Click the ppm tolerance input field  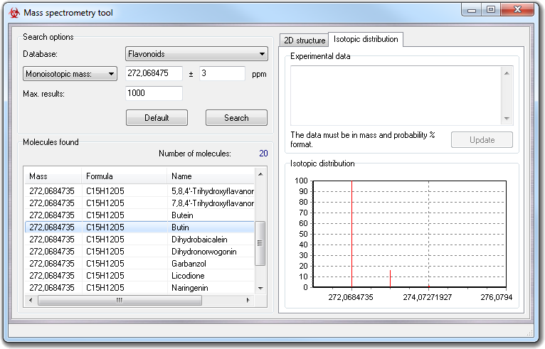[222, 73]
